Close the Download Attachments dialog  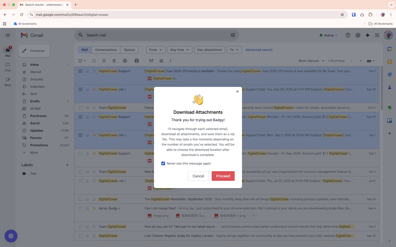[237, 91]
